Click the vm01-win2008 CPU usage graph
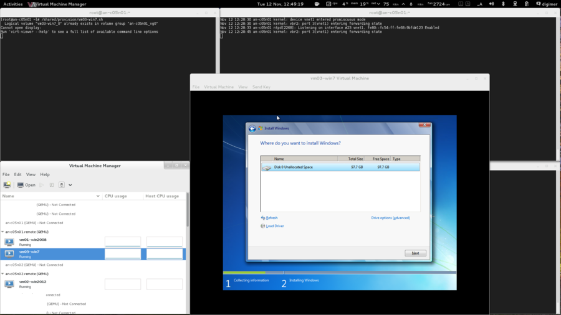Image resolution: width=561 pixels, height=315 pixels. coord(123,242)
